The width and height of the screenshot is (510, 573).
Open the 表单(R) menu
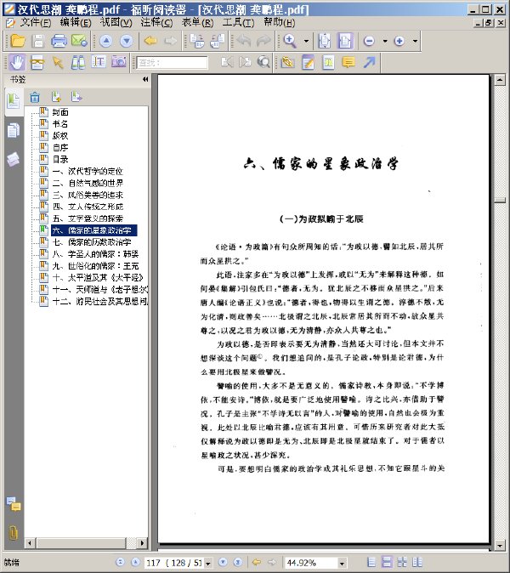pos(198,23)
